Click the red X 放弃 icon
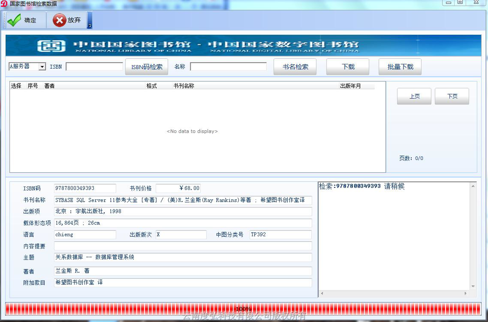Image resolution: width=488 pixels, height=322 pixels. click(x=60, y=20)
